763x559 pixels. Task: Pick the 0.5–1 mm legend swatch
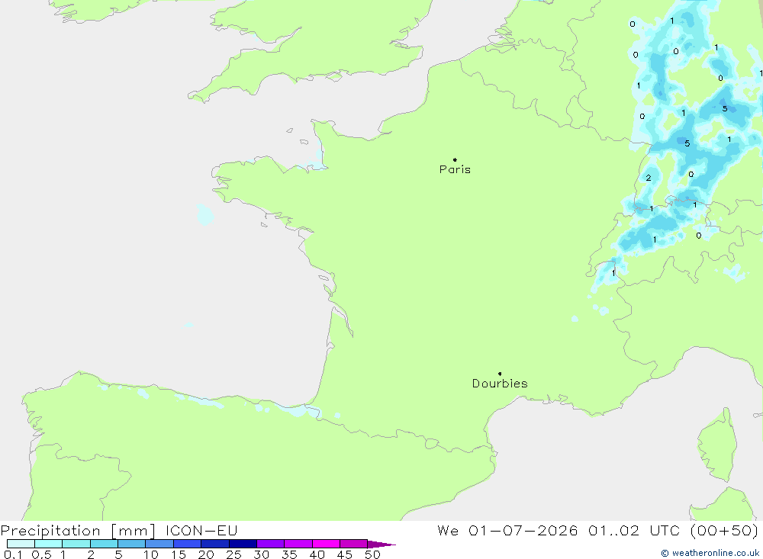point(48,544)
